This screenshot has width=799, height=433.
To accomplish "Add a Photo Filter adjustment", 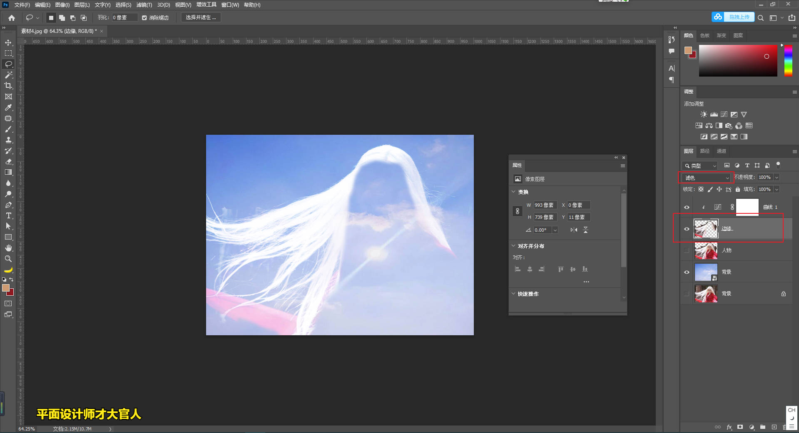I will [x=729, y=126].
